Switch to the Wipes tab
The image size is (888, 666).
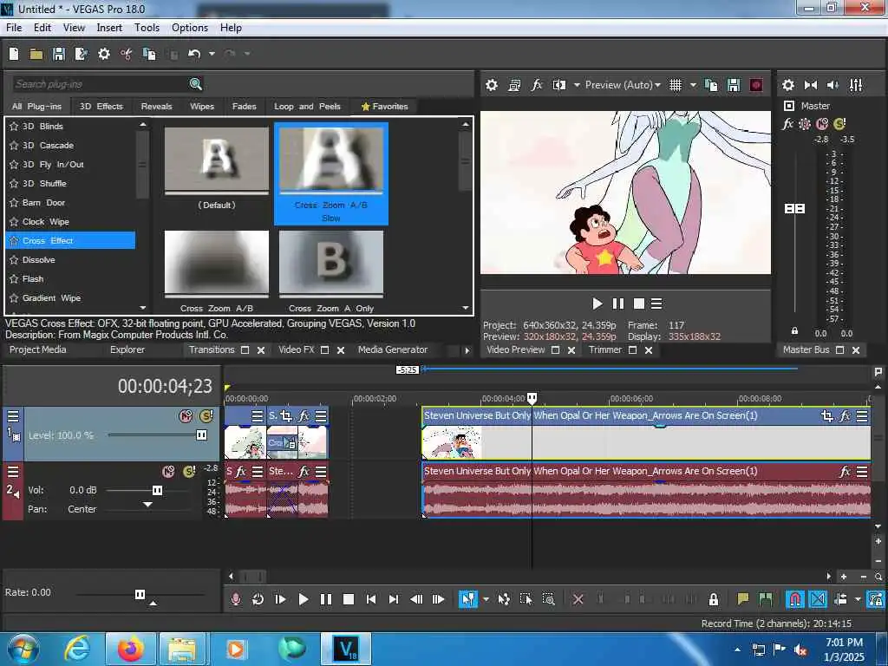pos(202,107)
